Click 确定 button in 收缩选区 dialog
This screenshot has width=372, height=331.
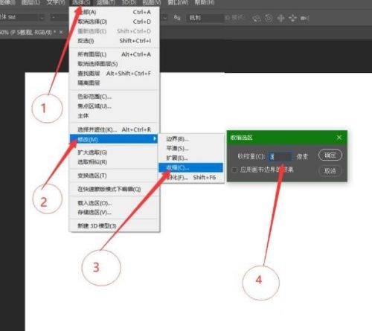coord(330,155)
